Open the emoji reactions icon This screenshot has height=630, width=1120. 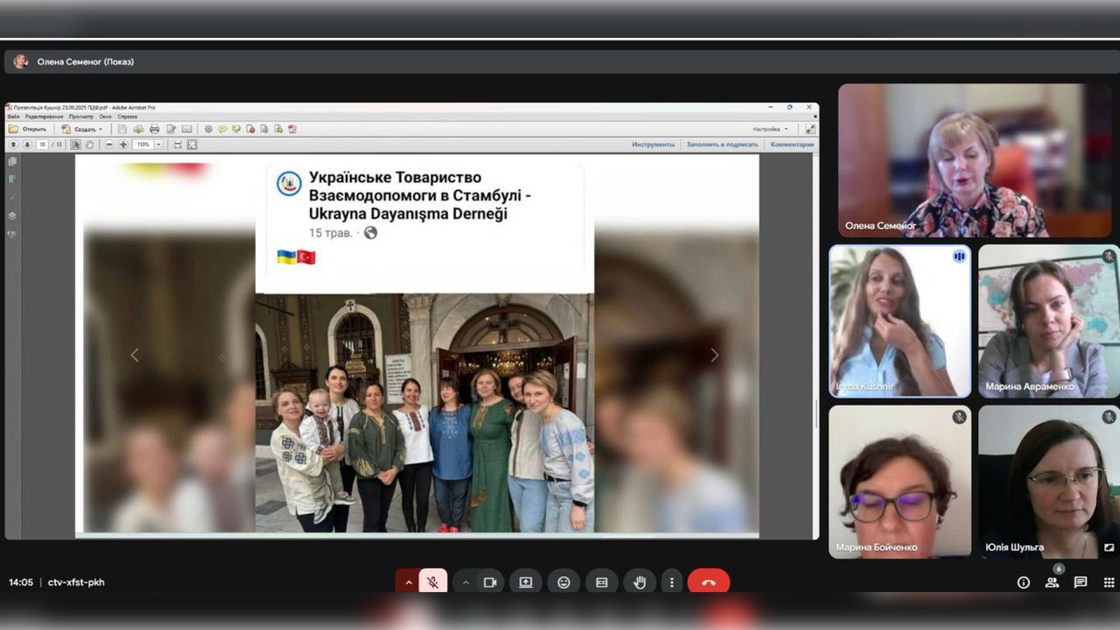tap(563, 582)
